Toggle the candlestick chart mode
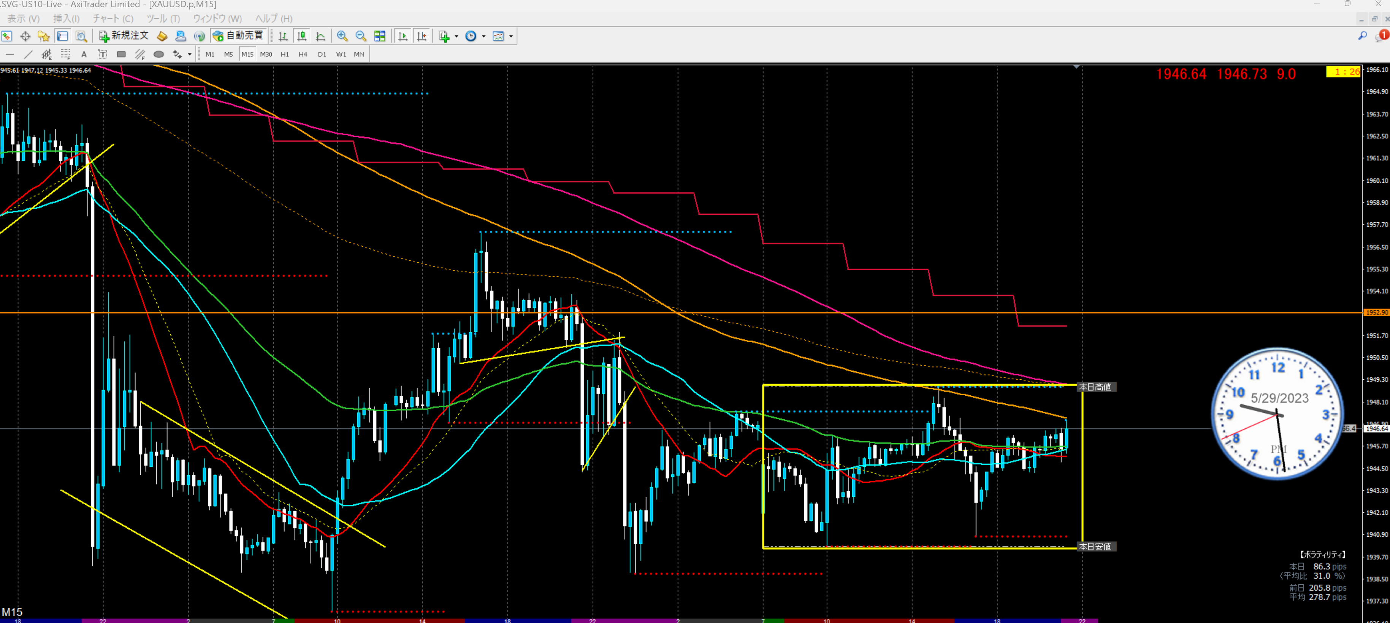This screenshot has height=623, width=1390. click(x=302, y=36)
